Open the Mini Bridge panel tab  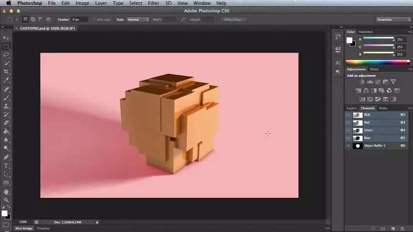click(x=24, y=228)
